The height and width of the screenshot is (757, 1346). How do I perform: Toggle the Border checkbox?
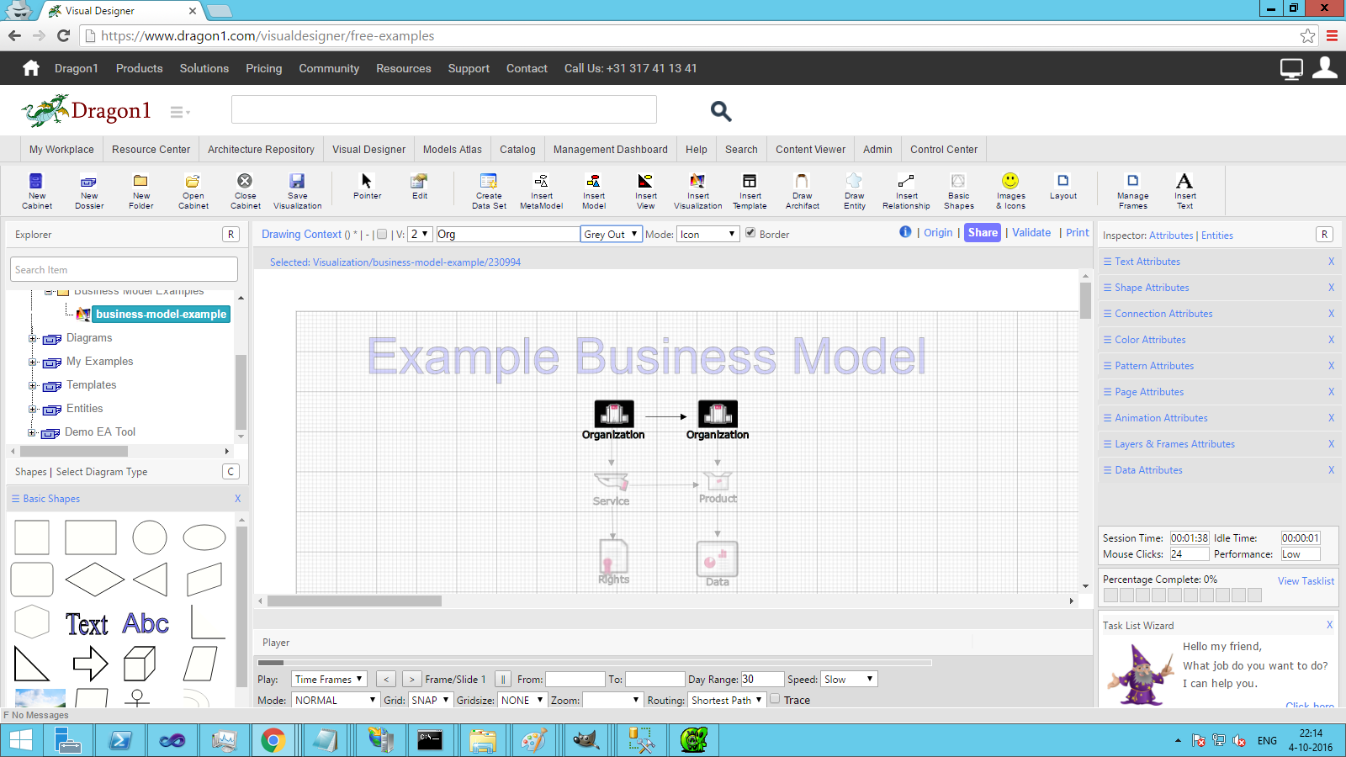tap(750, 233)
